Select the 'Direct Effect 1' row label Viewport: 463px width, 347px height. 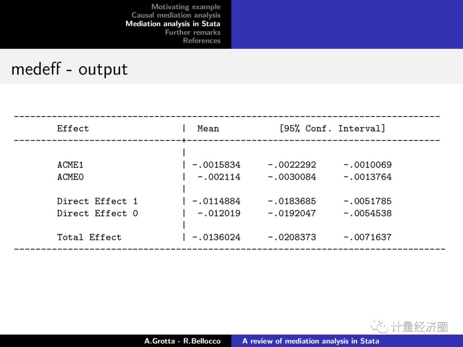tap(97, 201)
